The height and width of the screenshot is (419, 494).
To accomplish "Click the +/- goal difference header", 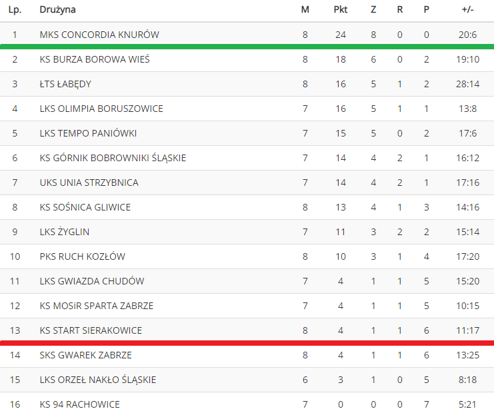I will [467, 10].
